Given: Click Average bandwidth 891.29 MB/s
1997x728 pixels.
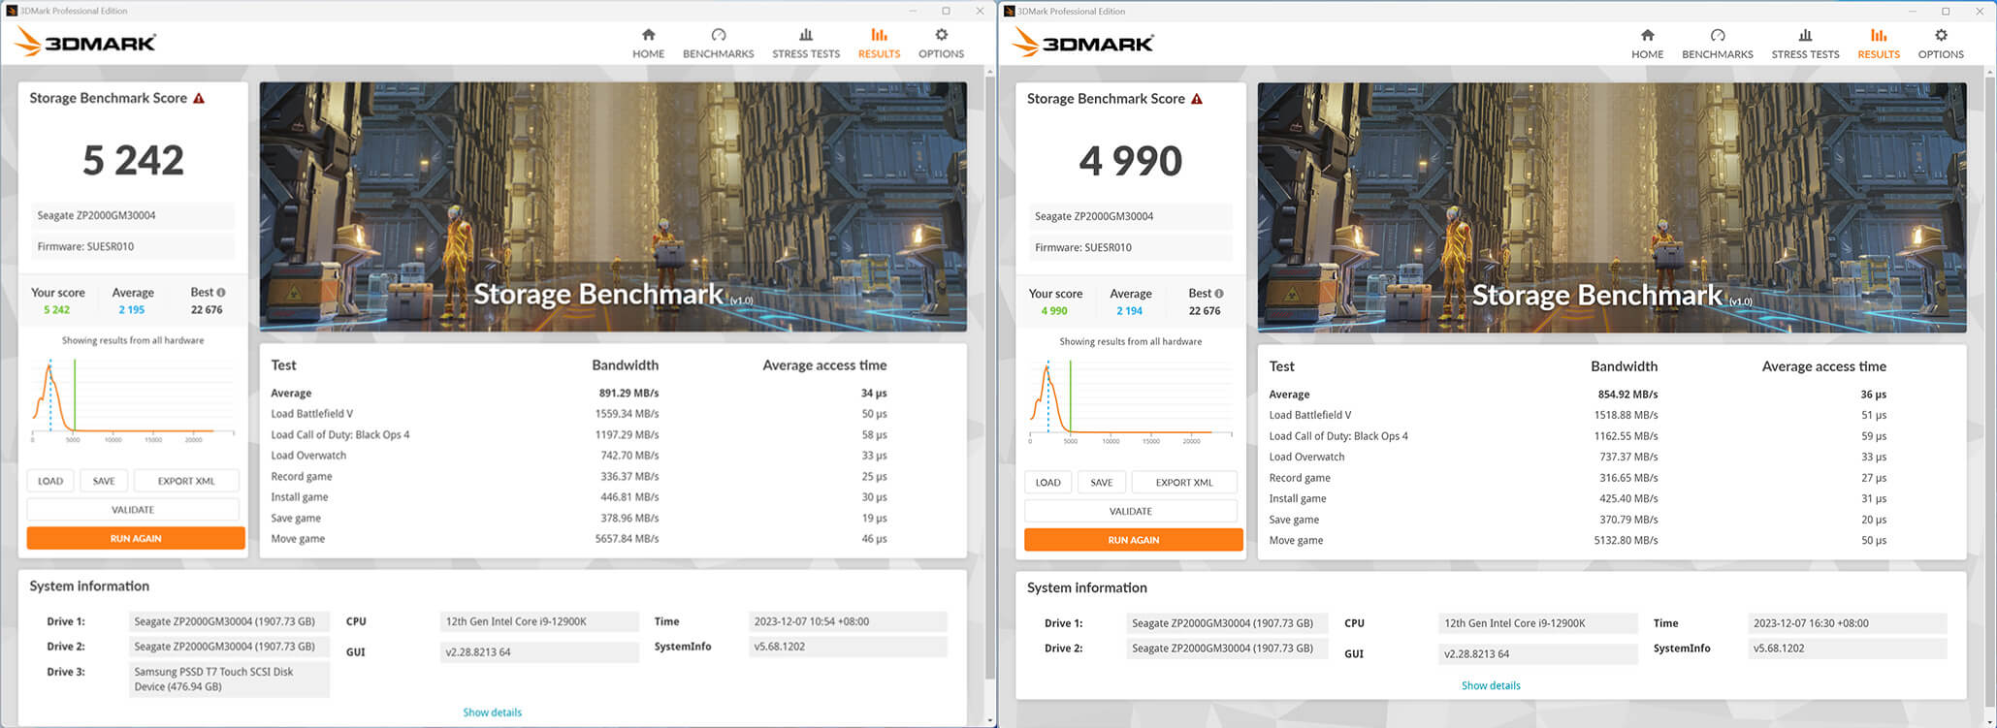Looking at the screenshot, I should (x=628, y=393).
